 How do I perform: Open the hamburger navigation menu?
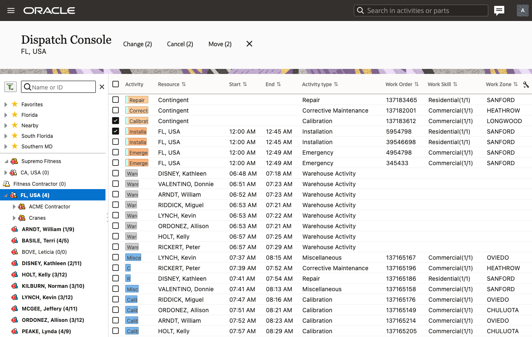point(11,11)
